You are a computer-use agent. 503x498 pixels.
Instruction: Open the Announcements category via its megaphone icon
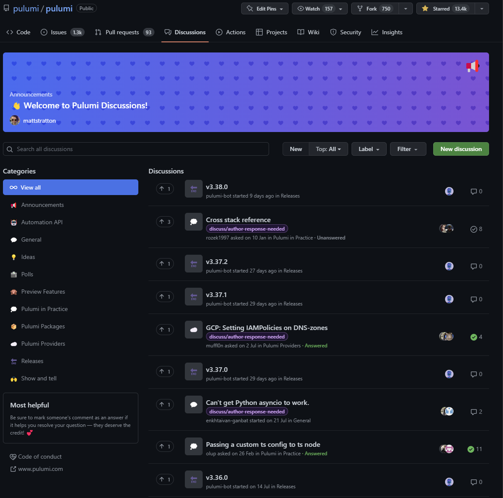[14, 205]
